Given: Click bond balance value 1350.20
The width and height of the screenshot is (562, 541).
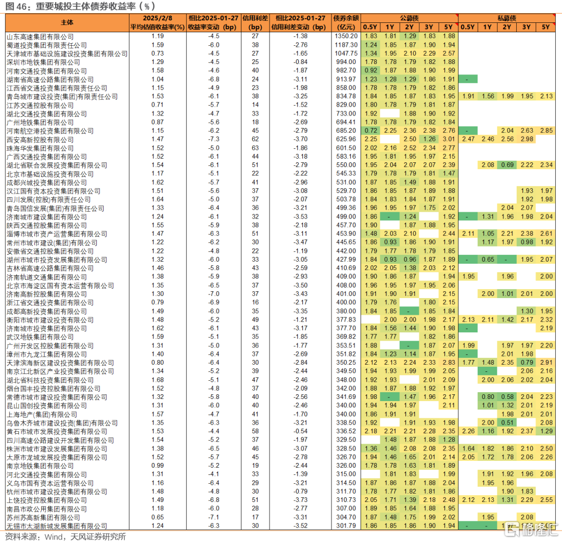Looking at the screenshot, I should pyautogui.click(x=346, y=36).
